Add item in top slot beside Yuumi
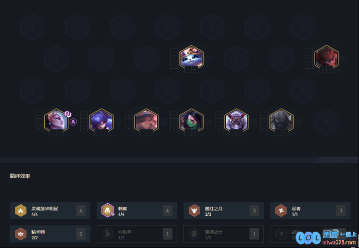359x248 pixels. (x=174, y=52)
